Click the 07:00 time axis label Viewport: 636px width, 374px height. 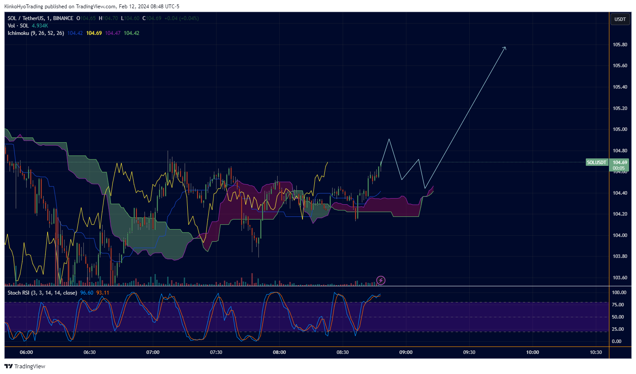click(x=153, y=352)
